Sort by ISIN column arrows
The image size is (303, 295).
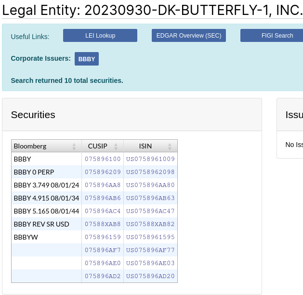click(x=170, y=147)
